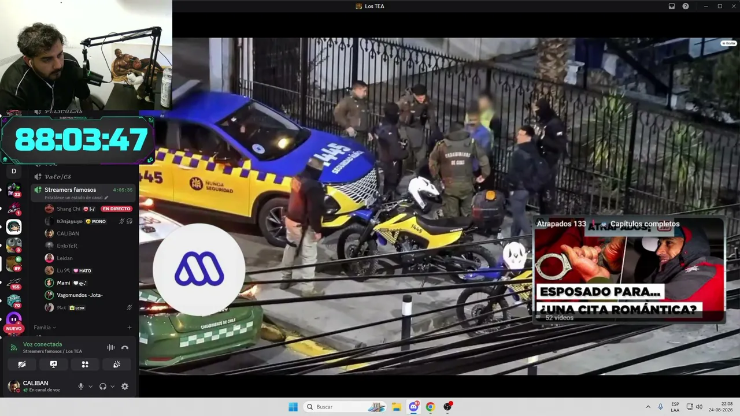Disconnect from the voice channel

point(125,347)
